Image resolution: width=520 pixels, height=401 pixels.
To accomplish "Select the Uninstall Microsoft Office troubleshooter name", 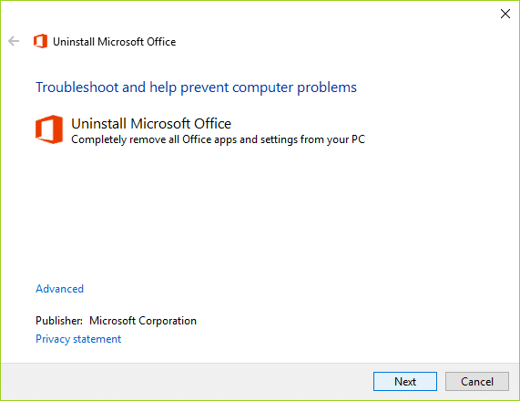I will (x=151, y=123).
